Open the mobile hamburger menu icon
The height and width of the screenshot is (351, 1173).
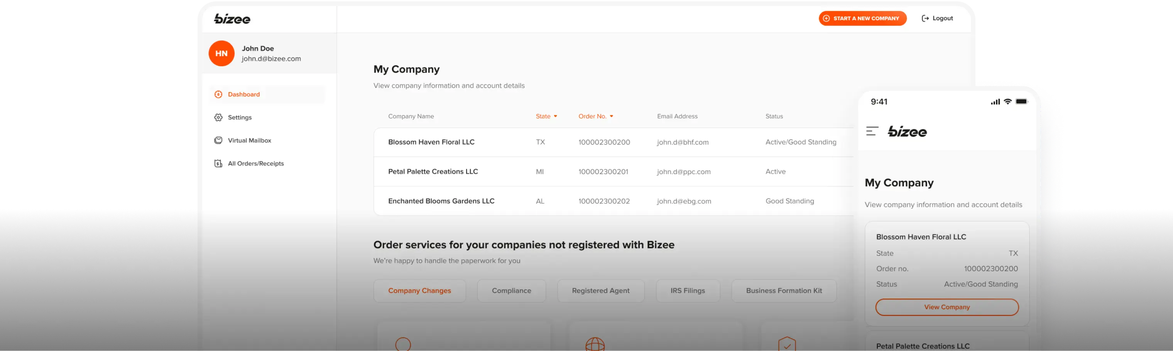tap(872, 131)
